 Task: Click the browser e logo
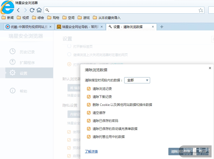point(7,7)
